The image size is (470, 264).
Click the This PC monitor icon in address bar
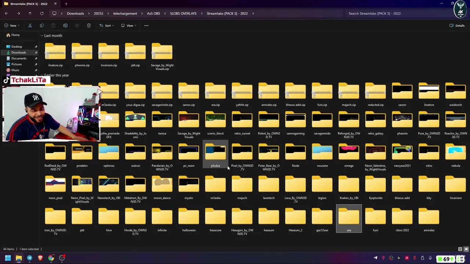[54, 14]
